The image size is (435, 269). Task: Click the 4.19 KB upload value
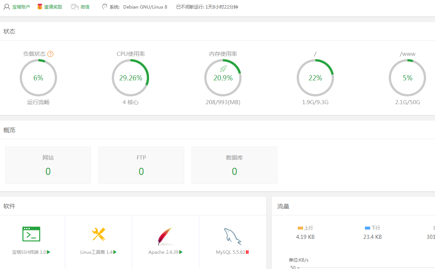[x=305, y=237]
